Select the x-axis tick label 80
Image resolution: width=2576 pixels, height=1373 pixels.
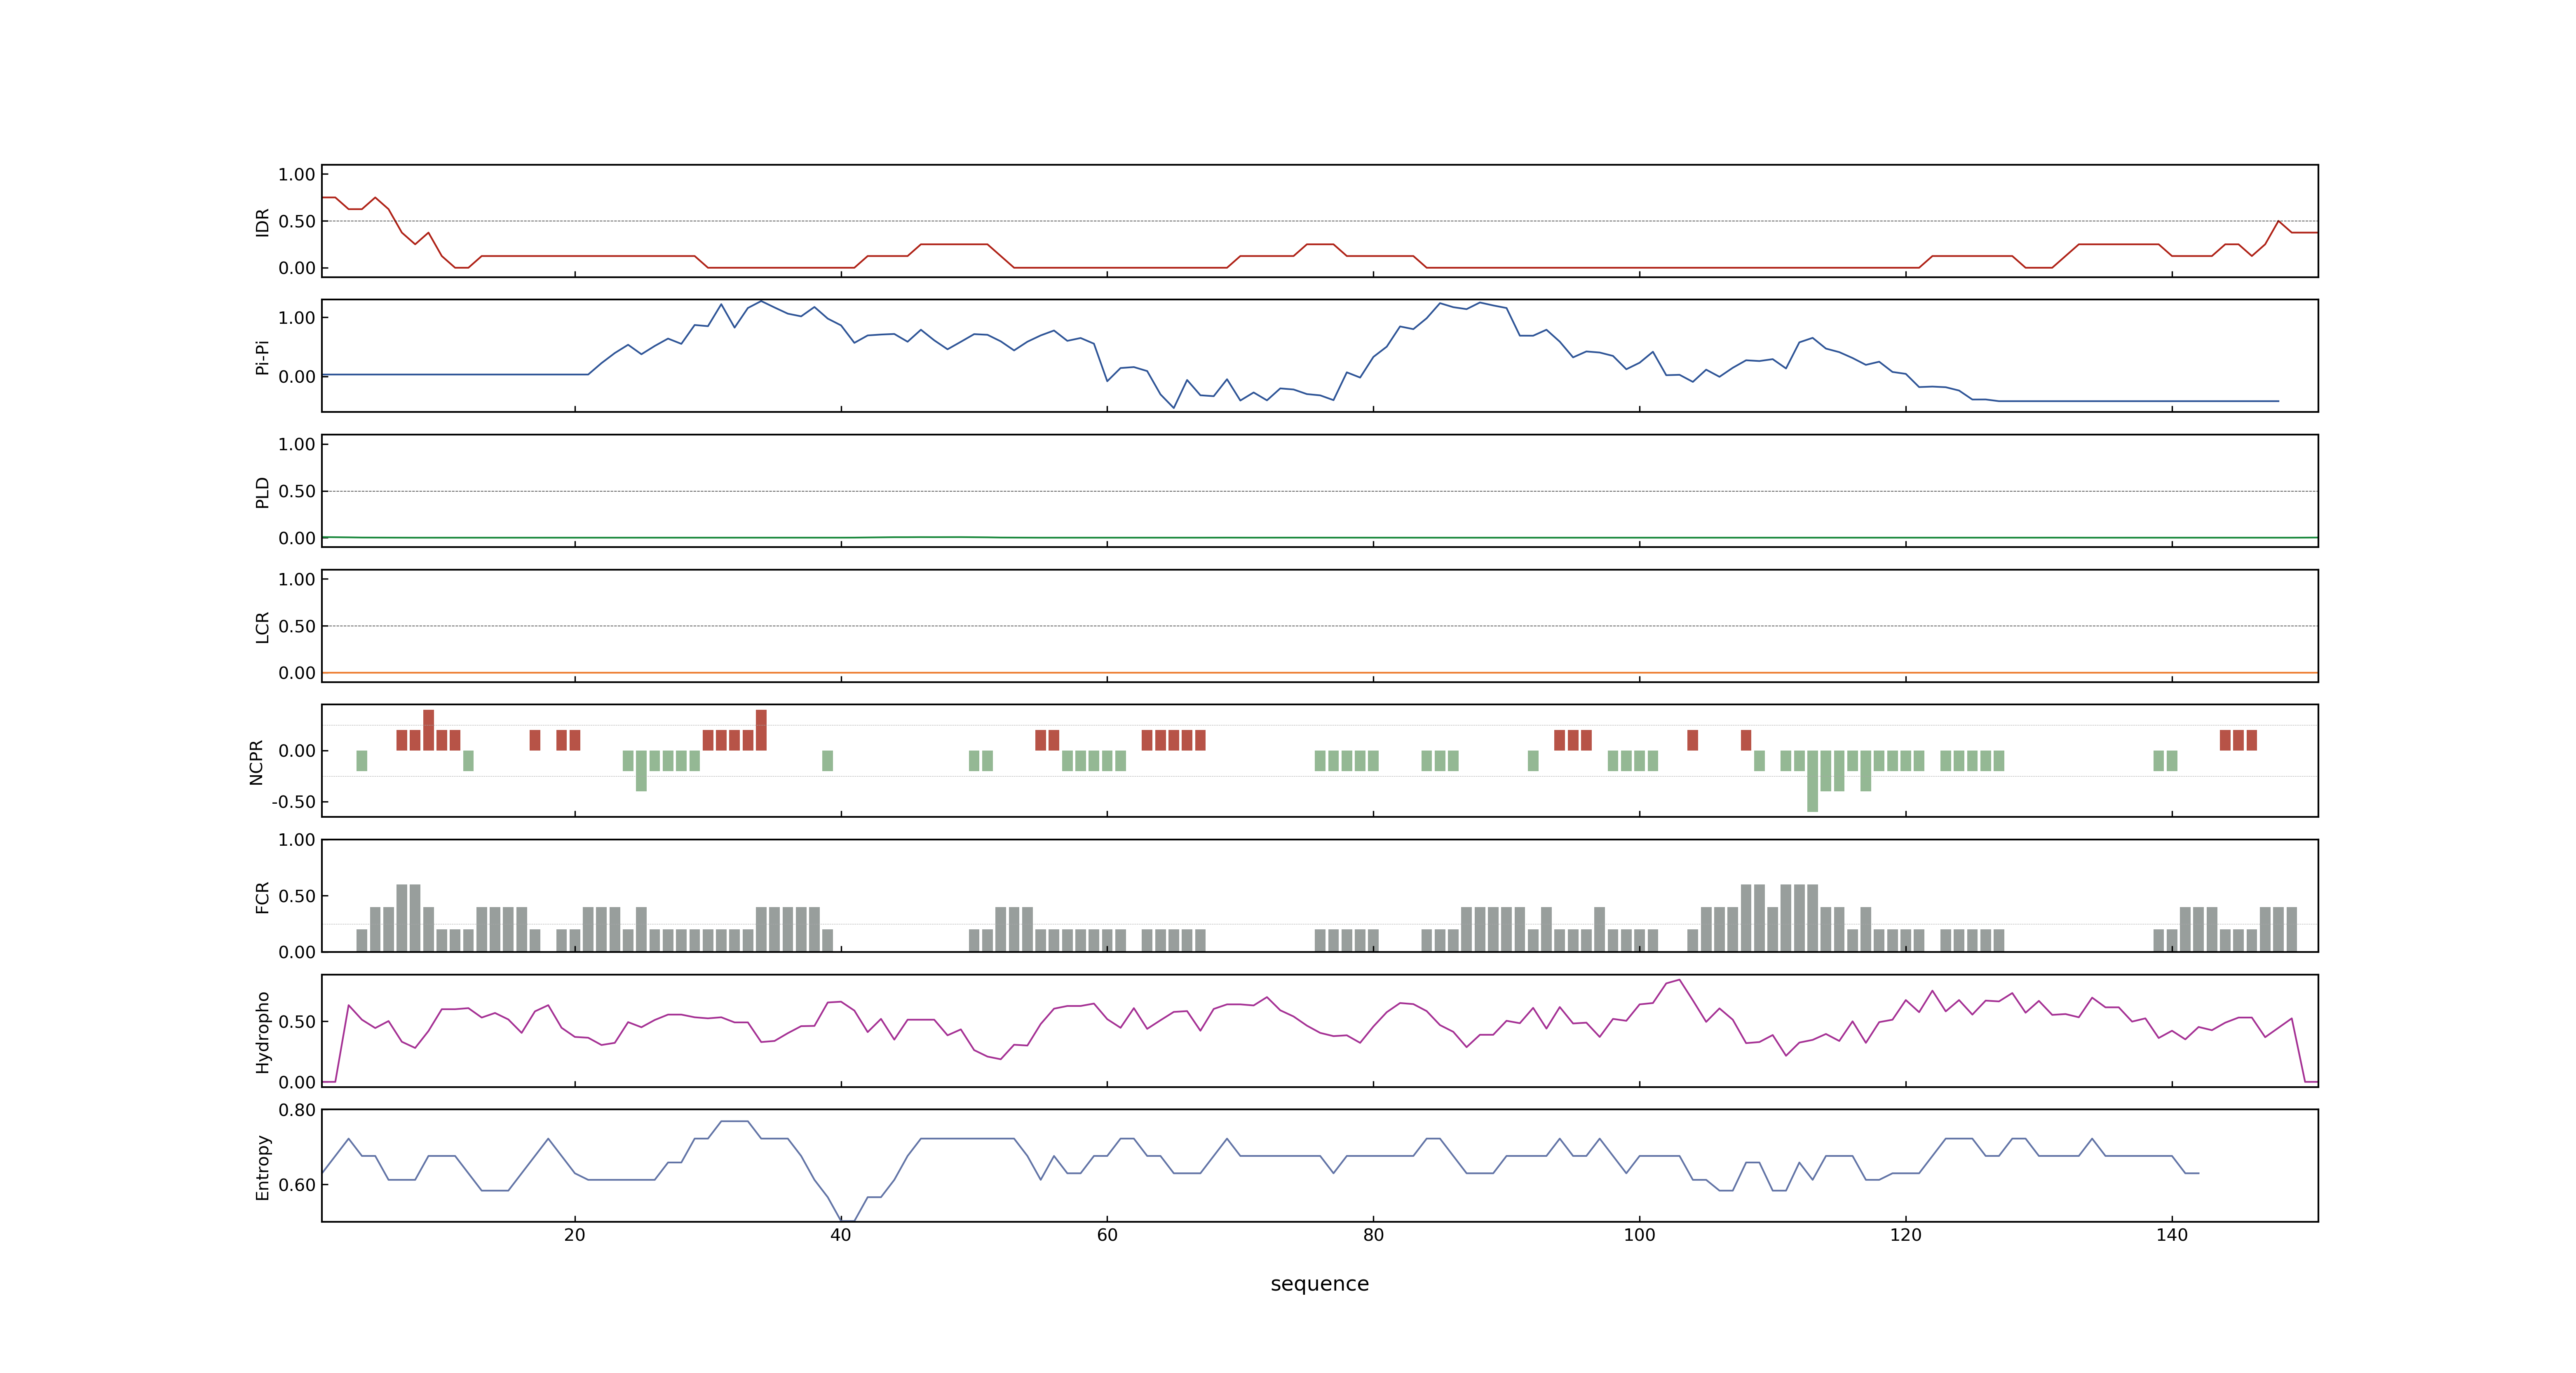1373,1234
